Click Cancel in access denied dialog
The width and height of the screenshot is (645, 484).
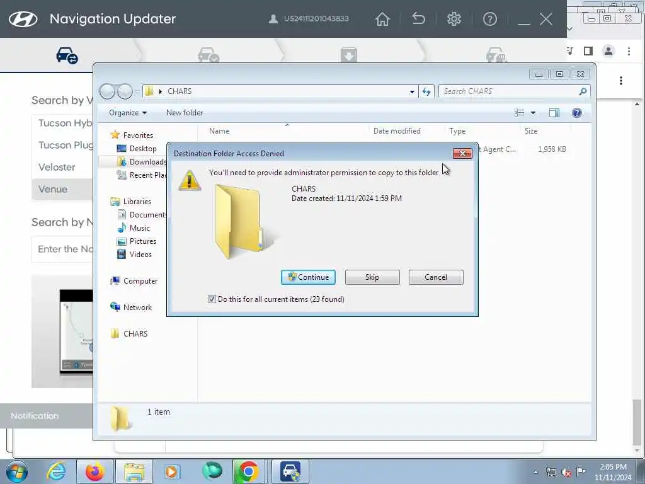436,277
